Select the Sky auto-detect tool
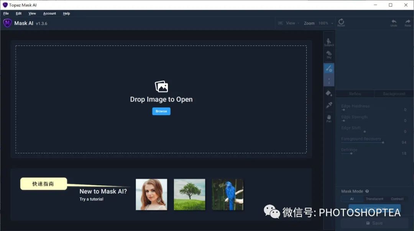Viewport: 414px width, 231px height. point(329,55)
